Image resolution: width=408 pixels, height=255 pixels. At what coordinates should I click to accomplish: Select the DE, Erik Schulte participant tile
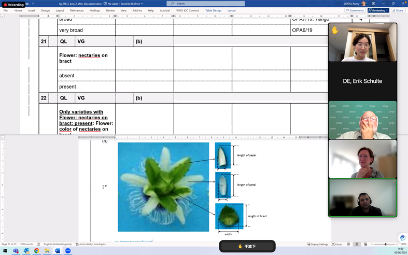[x=362, y=81]
